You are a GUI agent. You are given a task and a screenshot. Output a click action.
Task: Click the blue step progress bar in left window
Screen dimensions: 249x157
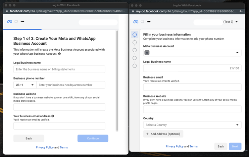(x=23, y=29)
